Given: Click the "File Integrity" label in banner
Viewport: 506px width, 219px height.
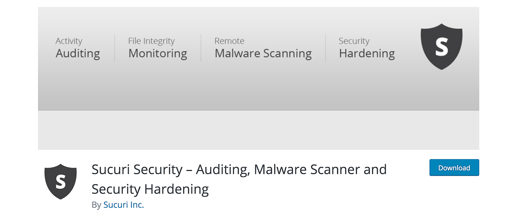Looking at the screenshot, I should (x=151, y=41).
